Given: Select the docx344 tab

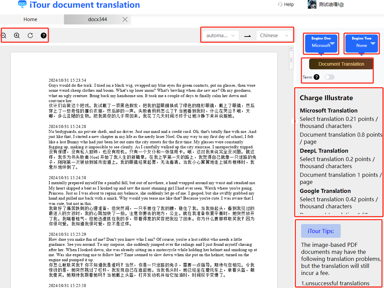Looking at the screenshot, I should [97, 19].
